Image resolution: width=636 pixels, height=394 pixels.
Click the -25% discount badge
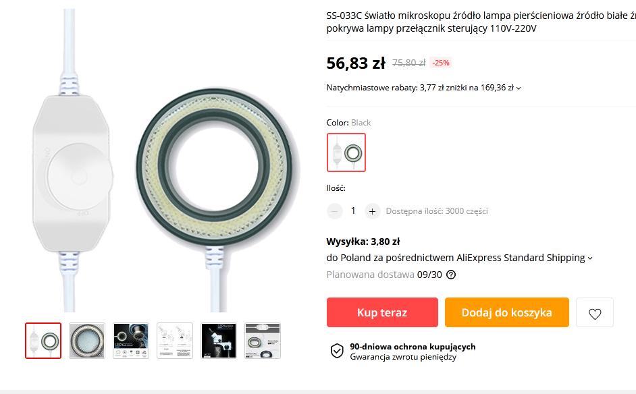[x=441, y=63]
